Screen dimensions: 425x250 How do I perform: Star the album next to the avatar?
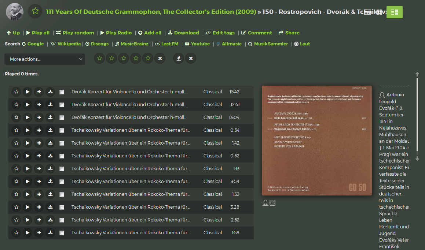[x=35, y=11]
